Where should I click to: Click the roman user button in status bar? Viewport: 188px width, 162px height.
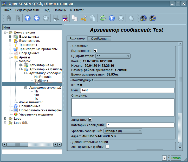176,158
